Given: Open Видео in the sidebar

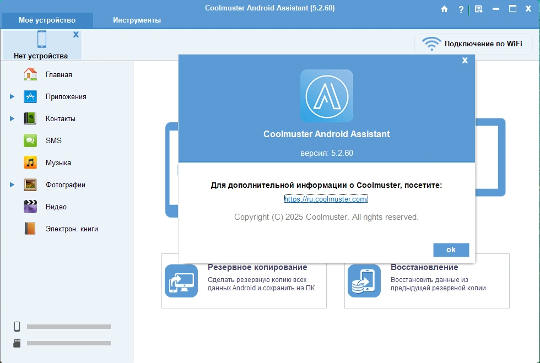Looking at the screenshot, I should 56,207.
